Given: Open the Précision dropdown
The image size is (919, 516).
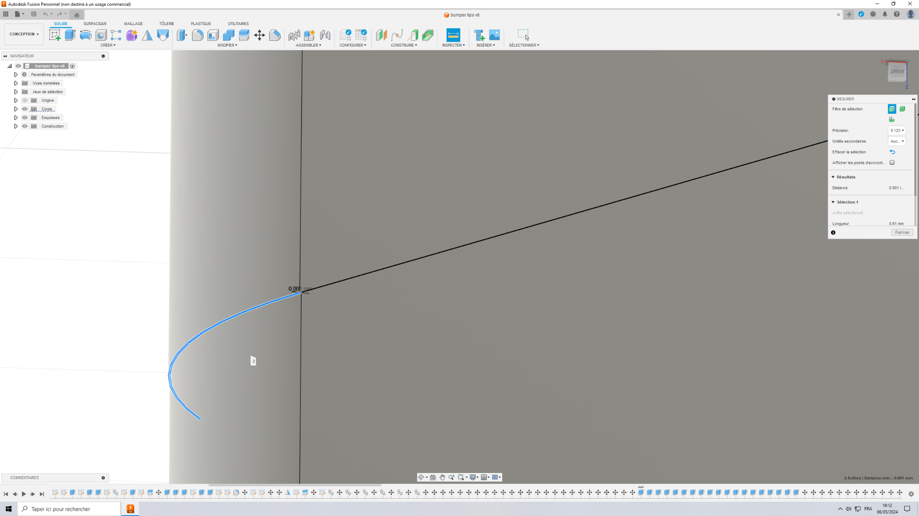Looking at the screenshot, I should [897, 130].
